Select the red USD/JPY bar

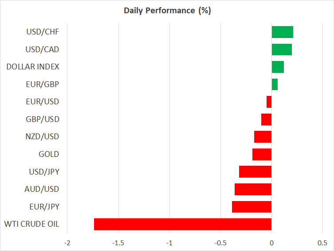tap(255, 172)
